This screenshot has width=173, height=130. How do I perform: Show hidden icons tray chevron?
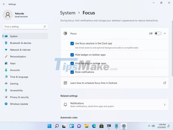[x=149, y=126]
